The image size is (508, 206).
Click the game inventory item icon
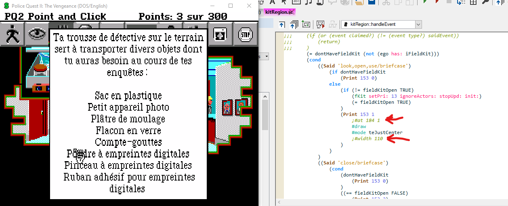point(220,35)
